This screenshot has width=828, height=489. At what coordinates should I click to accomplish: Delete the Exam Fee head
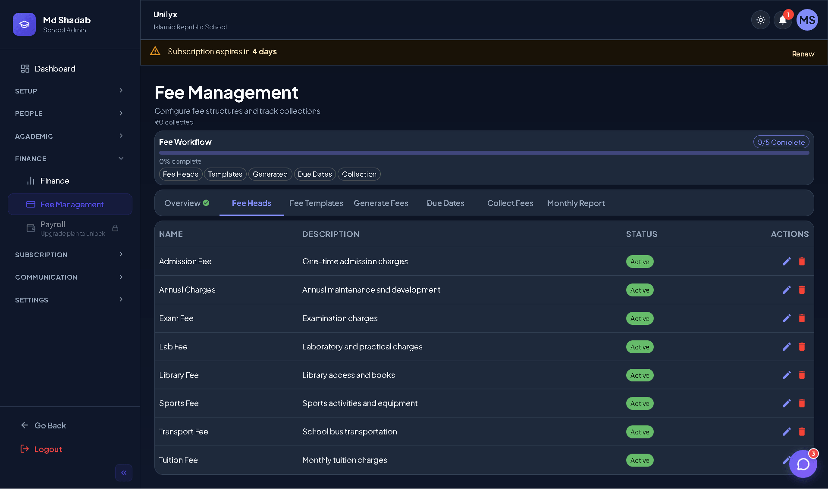point(802,318)
